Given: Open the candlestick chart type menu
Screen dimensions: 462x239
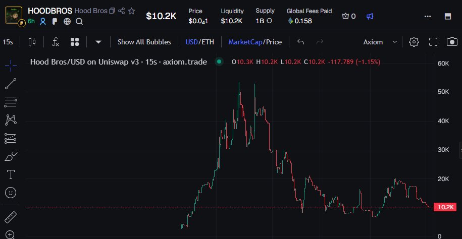Looking at the screenshot, I should click(x=32, y=42).
